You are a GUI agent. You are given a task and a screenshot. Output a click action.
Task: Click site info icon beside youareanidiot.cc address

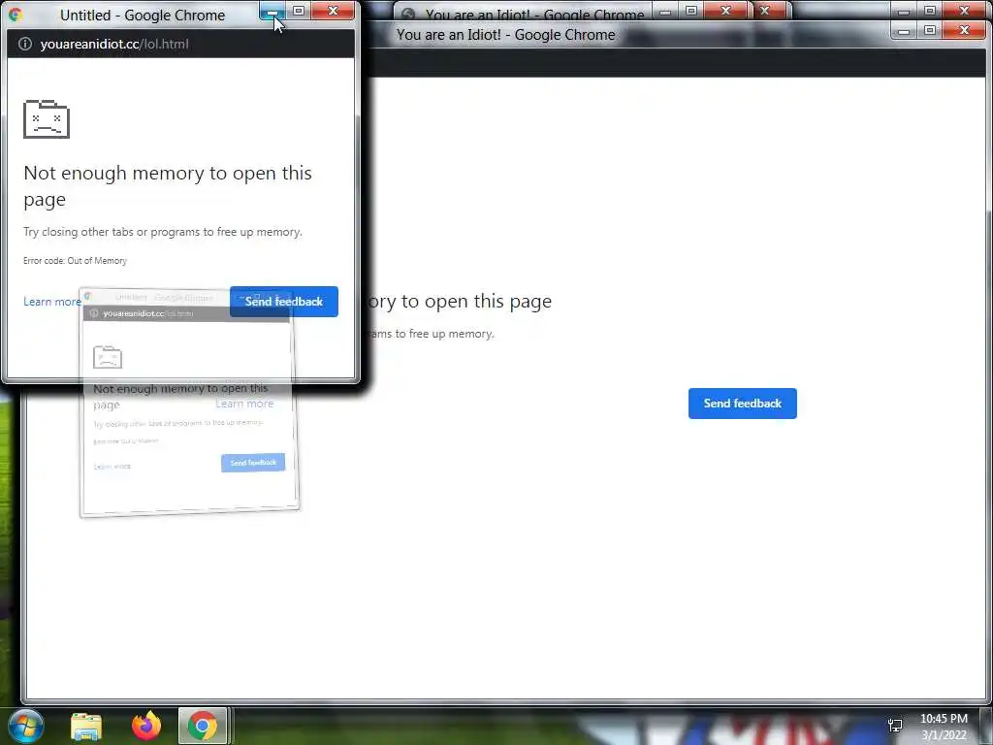point(24,44)
